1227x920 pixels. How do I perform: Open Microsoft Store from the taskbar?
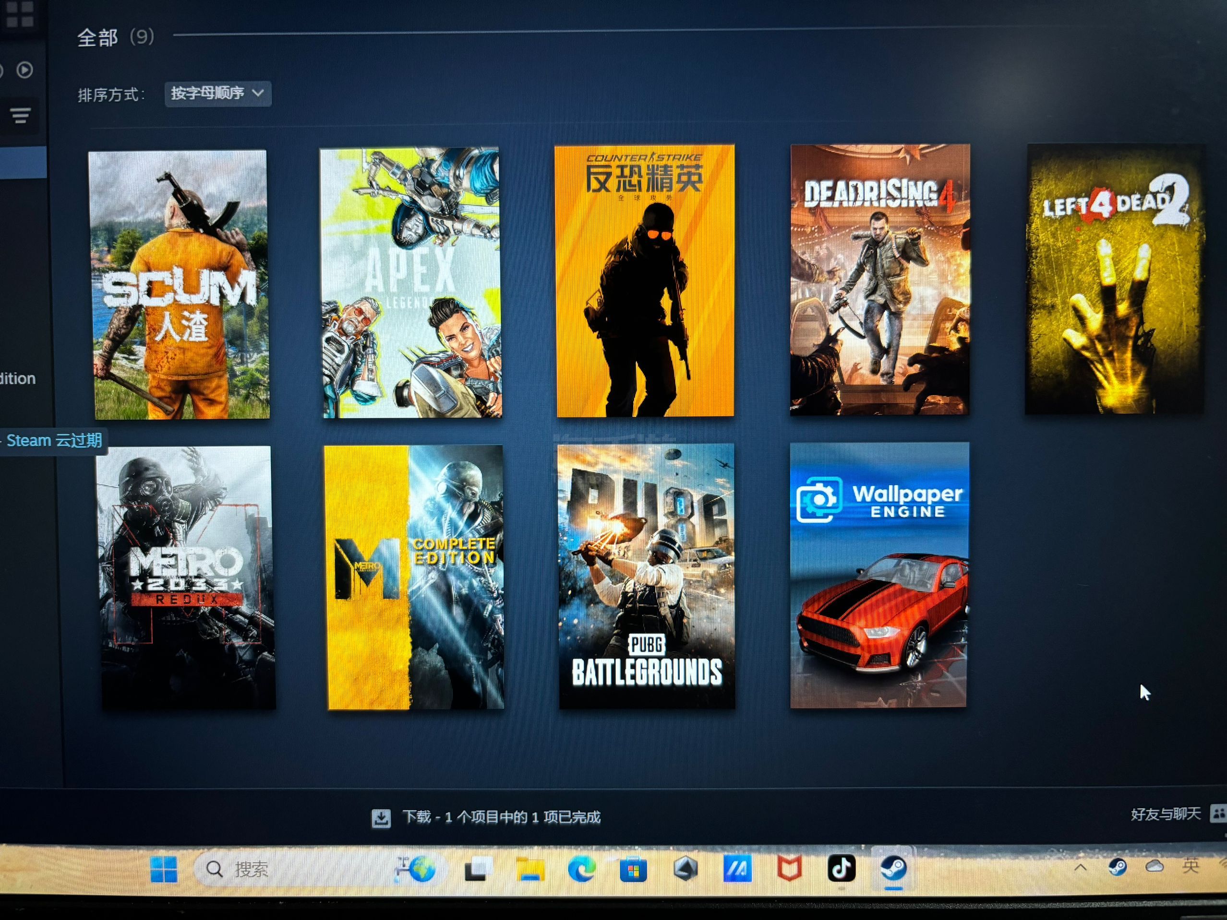(633, 869)
